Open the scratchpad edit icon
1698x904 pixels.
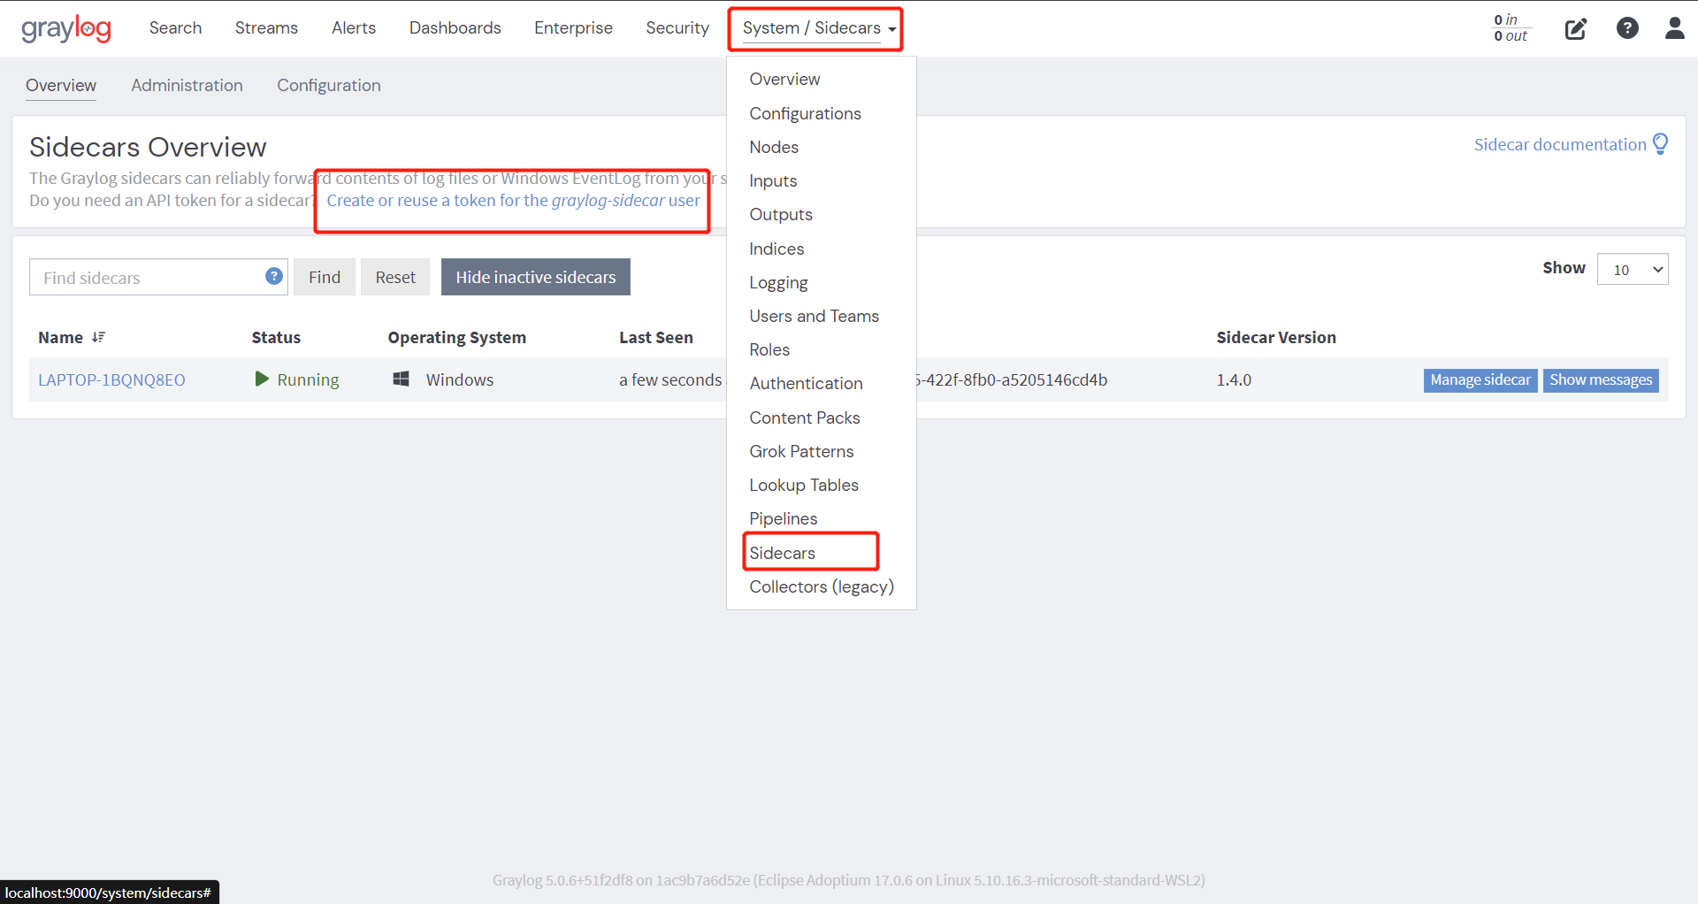(x=1576, y=28)
